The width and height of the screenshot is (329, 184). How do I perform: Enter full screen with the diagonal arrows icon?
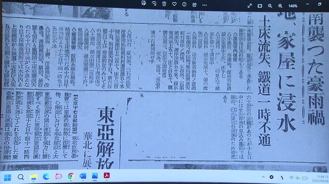[x=250, y=6]
